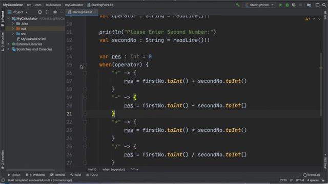Viewport: 328px width, 184px height.
Task: Click the Scratches and Consoles icon
Action: 14,49
